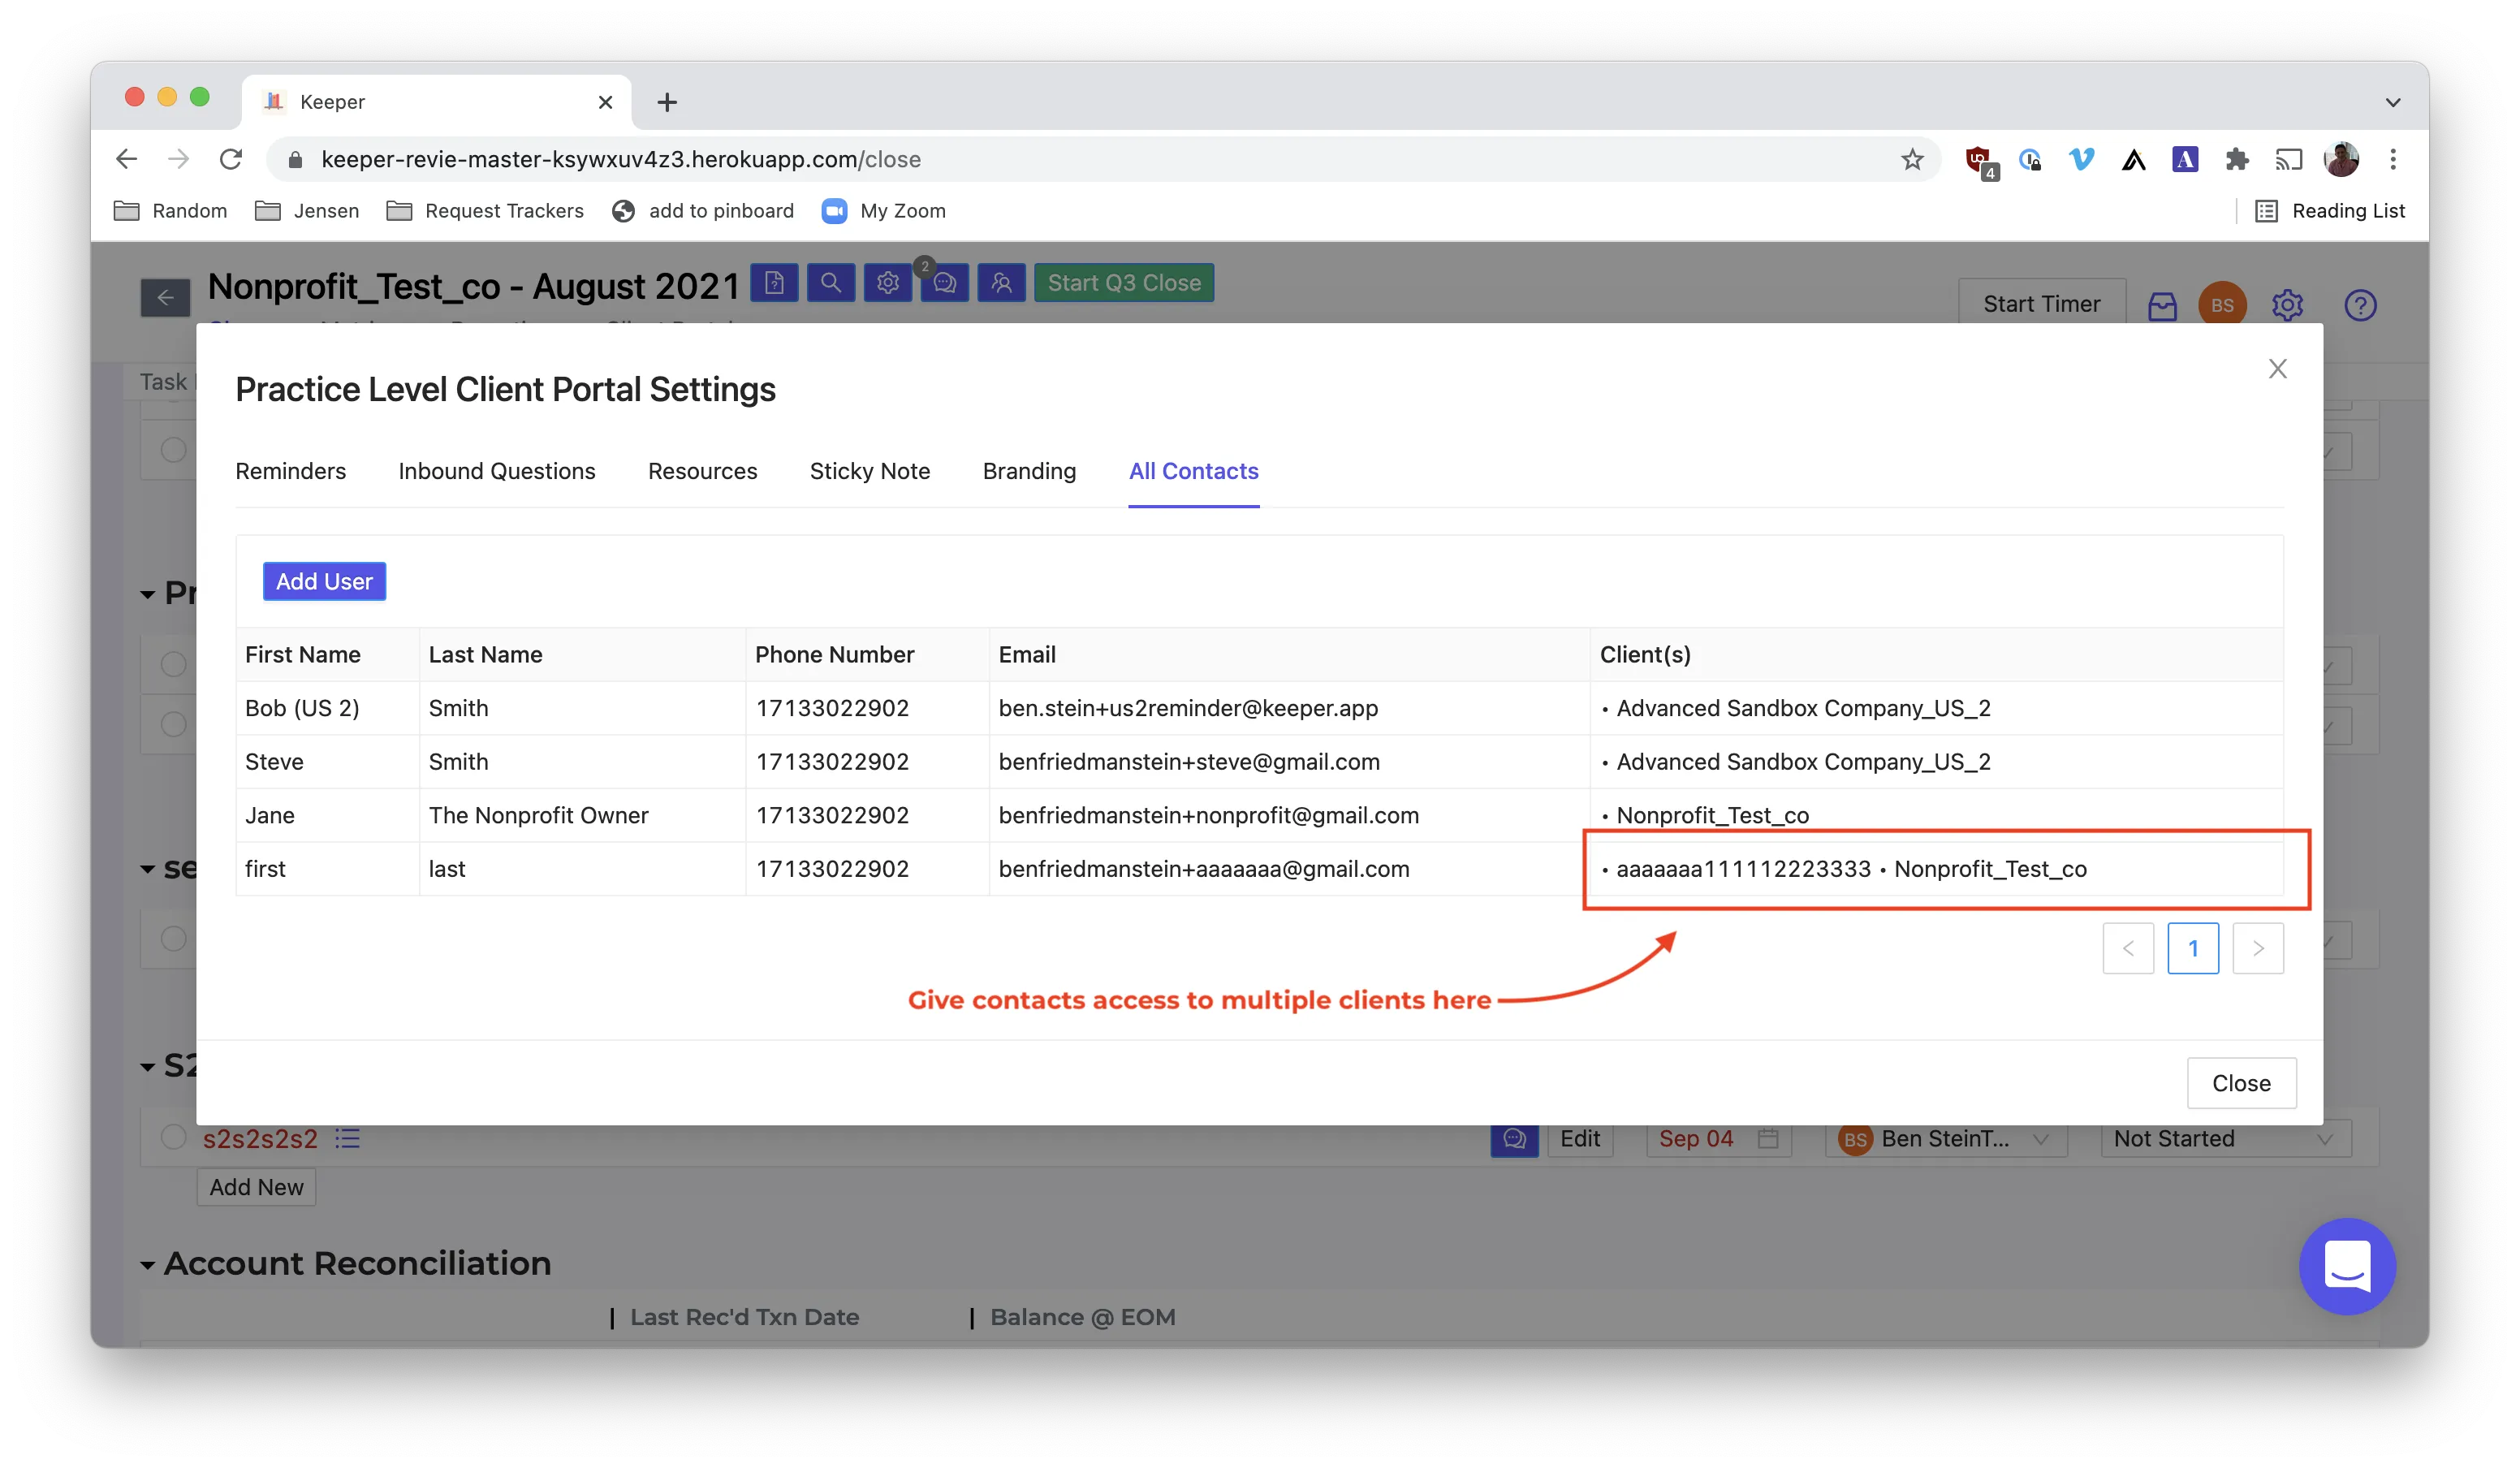Open the Ben SteinT... assignee dropdown

1946,1139
